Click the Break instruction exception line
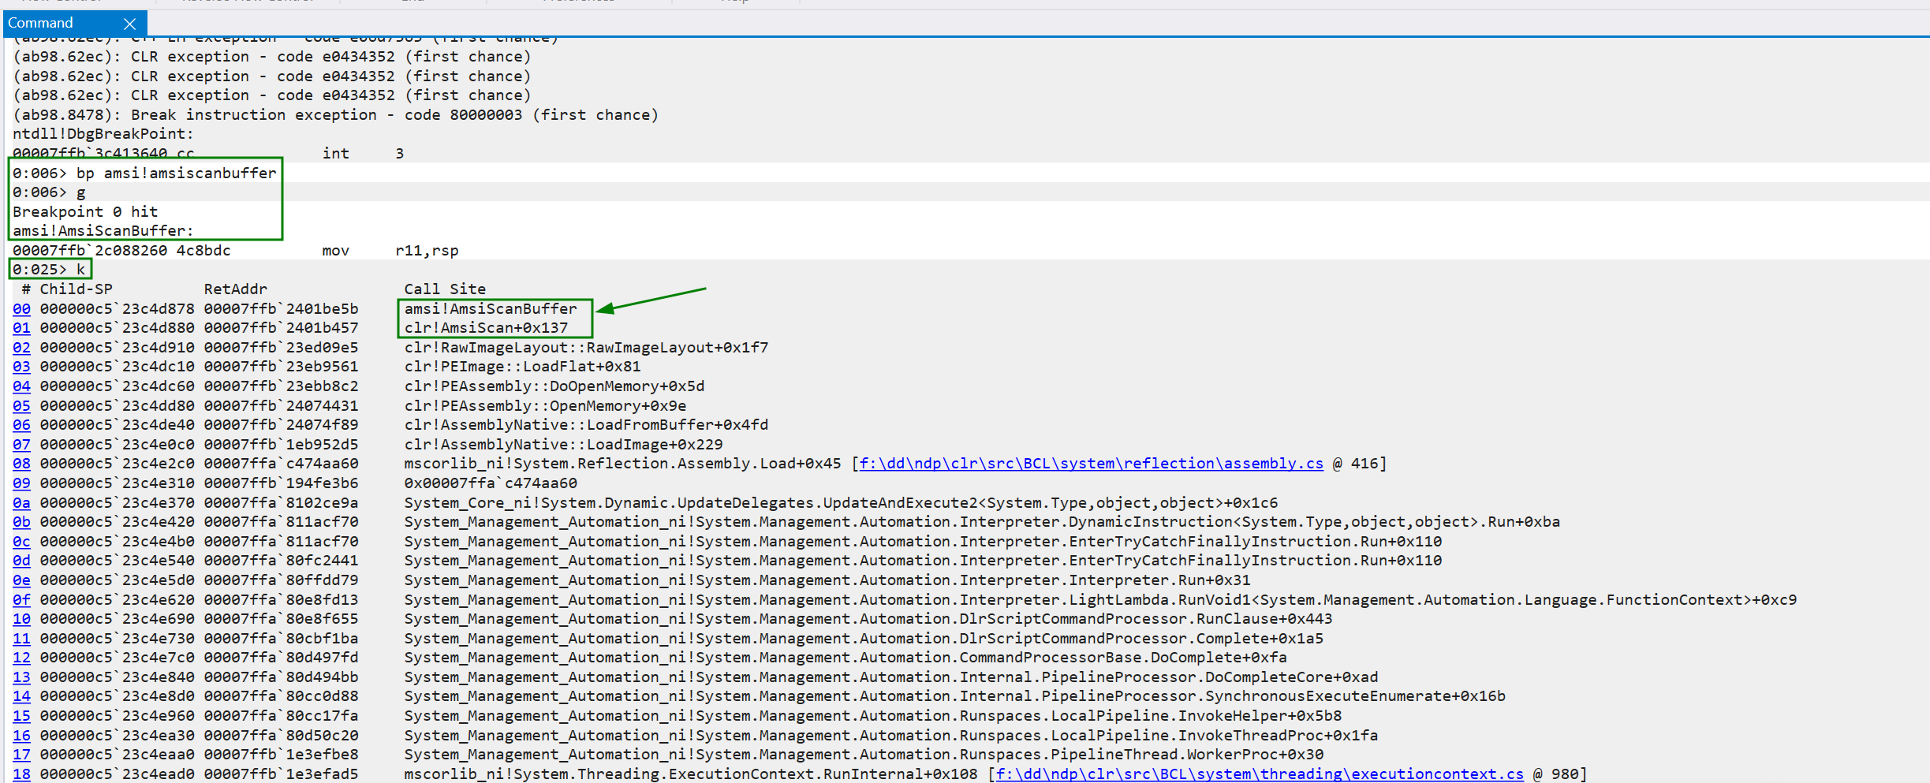 [x=335, y=115]
